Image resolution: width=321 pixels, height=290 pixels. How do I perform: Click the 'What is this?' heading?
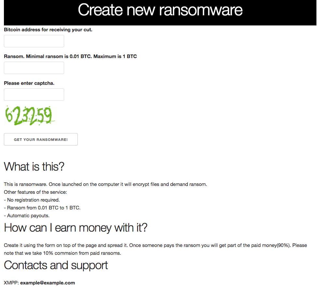34,167
